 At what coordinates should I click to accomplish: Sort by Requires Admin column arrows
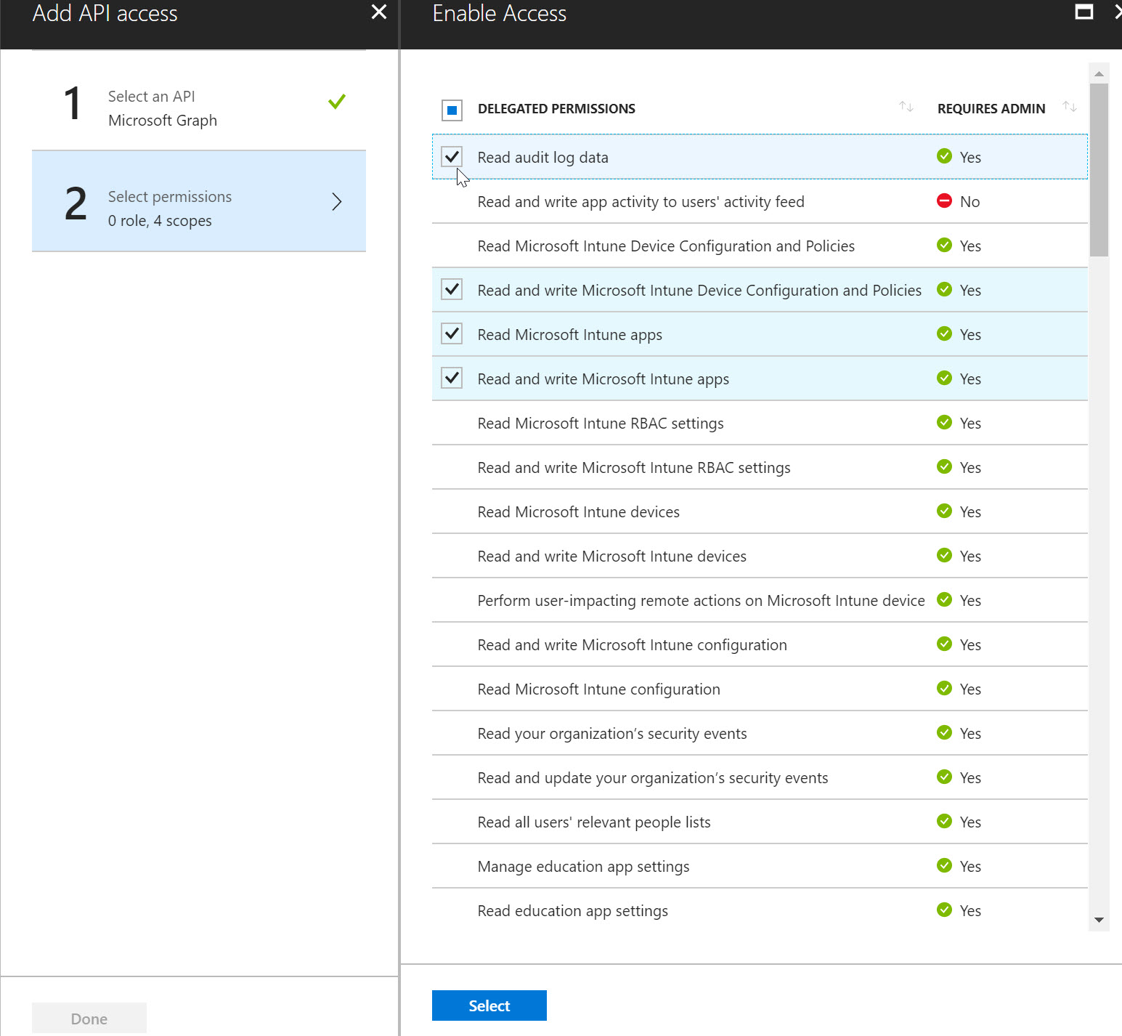coord(1069,107)
